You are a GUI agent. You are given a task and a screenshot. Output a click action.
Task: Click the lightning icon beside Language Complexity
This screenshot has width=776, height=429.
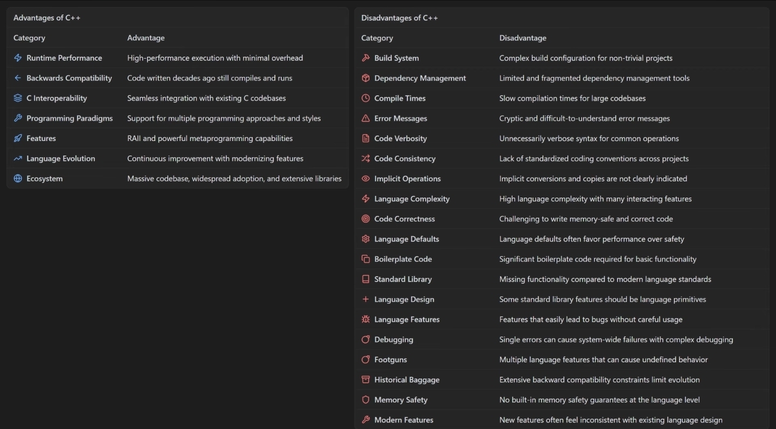366,199
